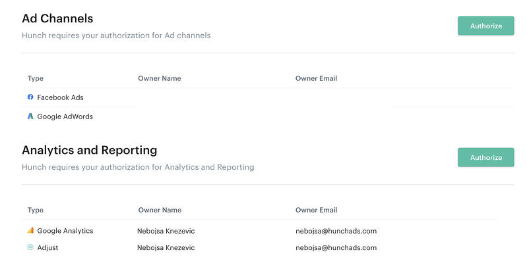
Task: Click Owner Email header in Ad Channels table
Action: (316, 79)
